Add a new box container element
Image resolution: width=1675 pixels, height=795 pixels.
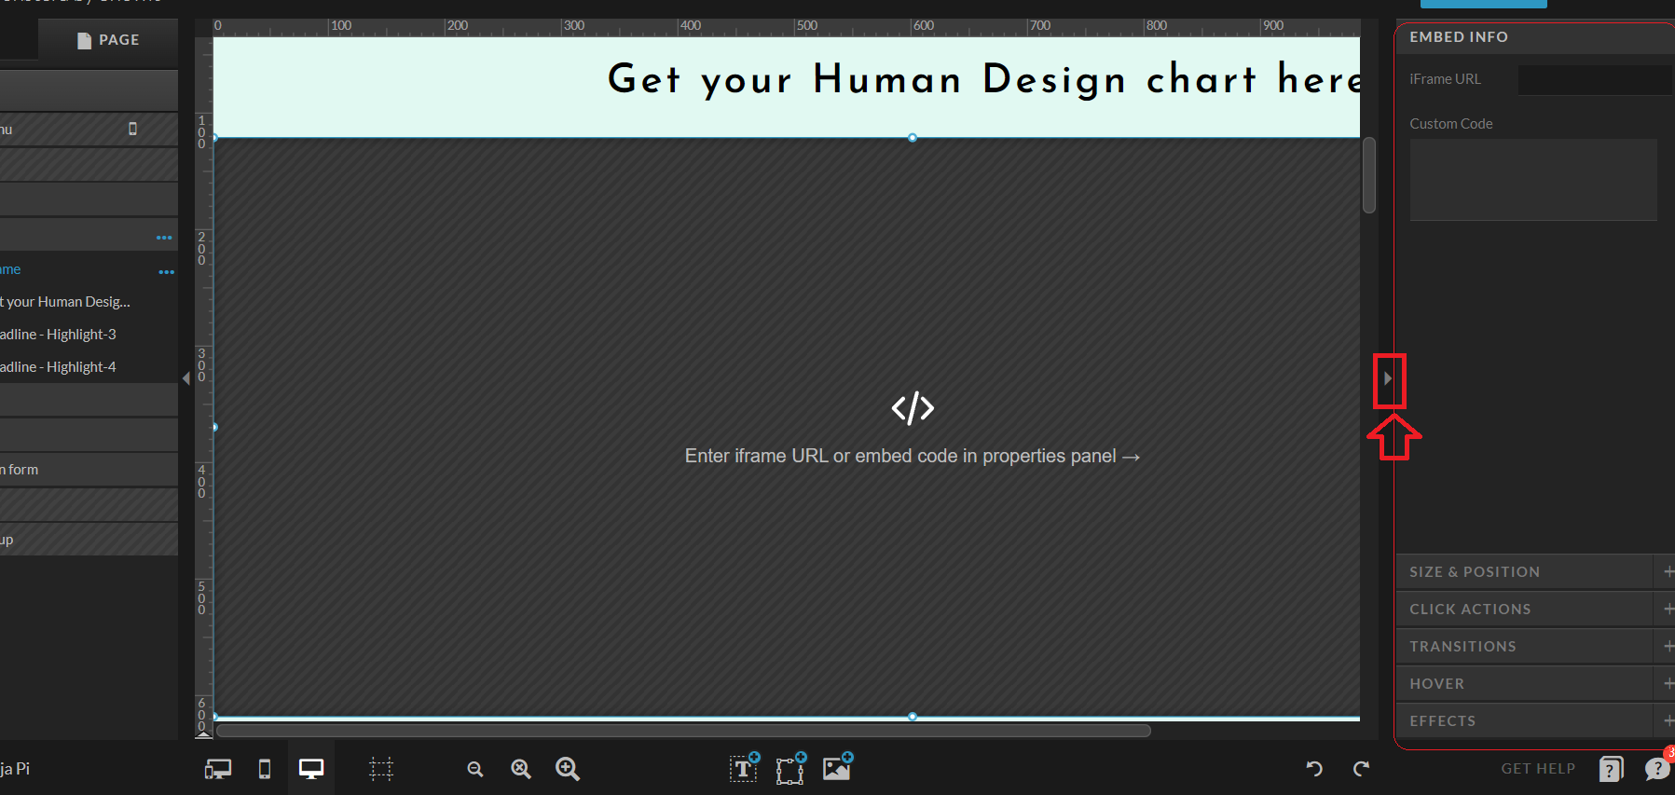pos(791,768)
